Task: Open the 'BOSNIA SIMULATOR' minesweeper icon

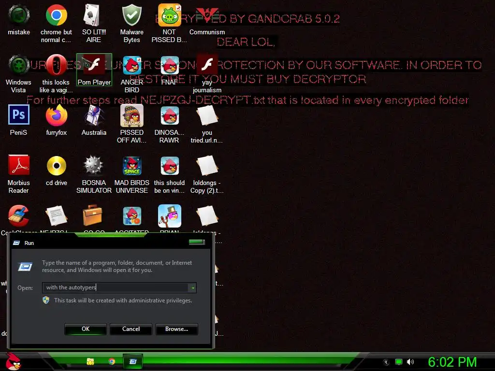Action: (x=94, y=174)
